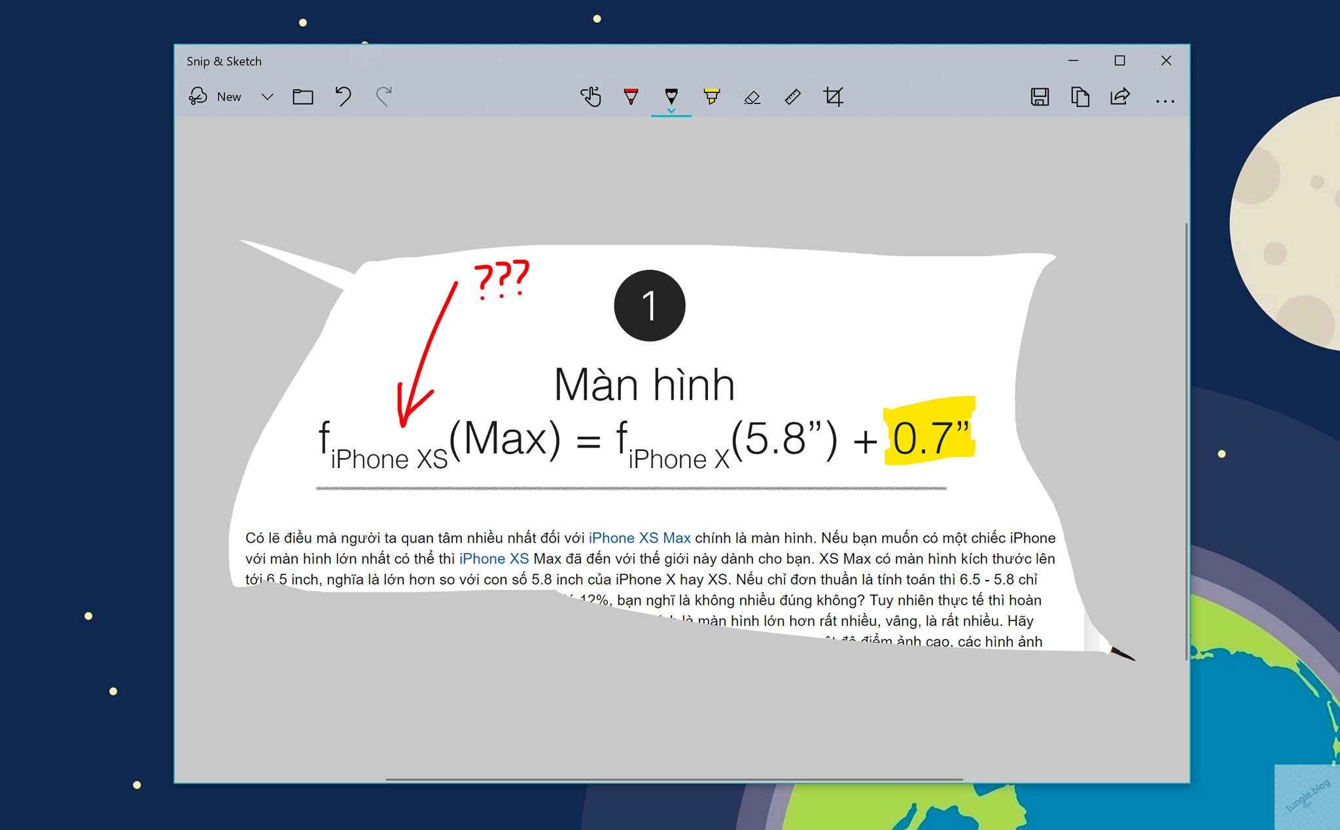Select the yellow Highlighter tool
Image resolution: width=1340 pixels, height=830 pixels.
click(x=711, y=97)
